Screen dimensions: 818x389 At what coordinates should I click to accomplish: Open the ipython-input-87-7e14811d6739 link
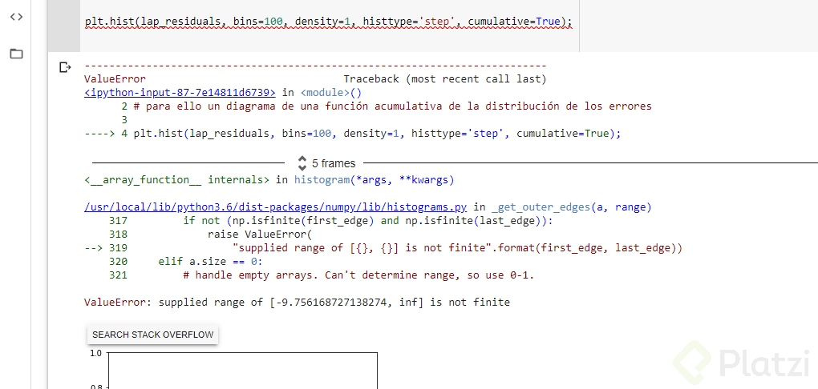click(x=180, y=93)
